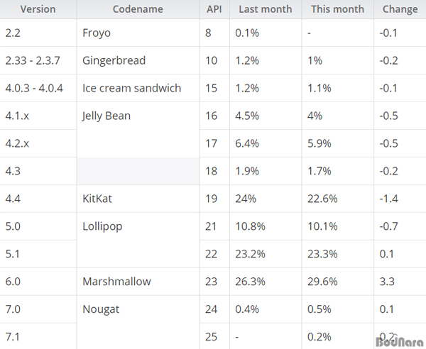Select the API column header

point(214,9)
